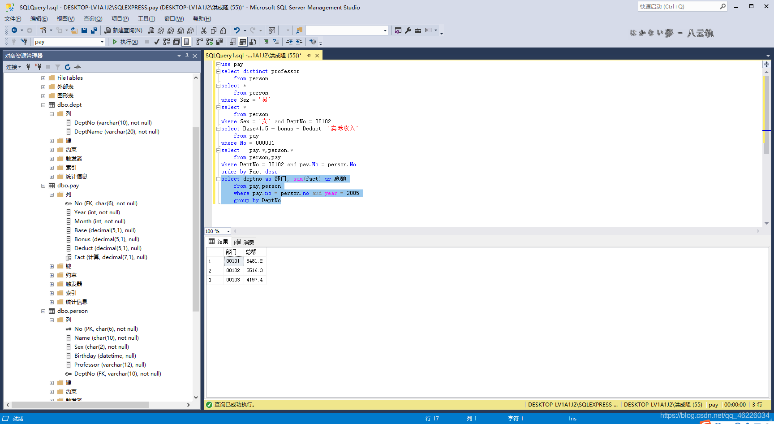Viewport: 774px width, 424px height.
Task: Click the 总额 column header in results
Action: click(x=255, y=252)
